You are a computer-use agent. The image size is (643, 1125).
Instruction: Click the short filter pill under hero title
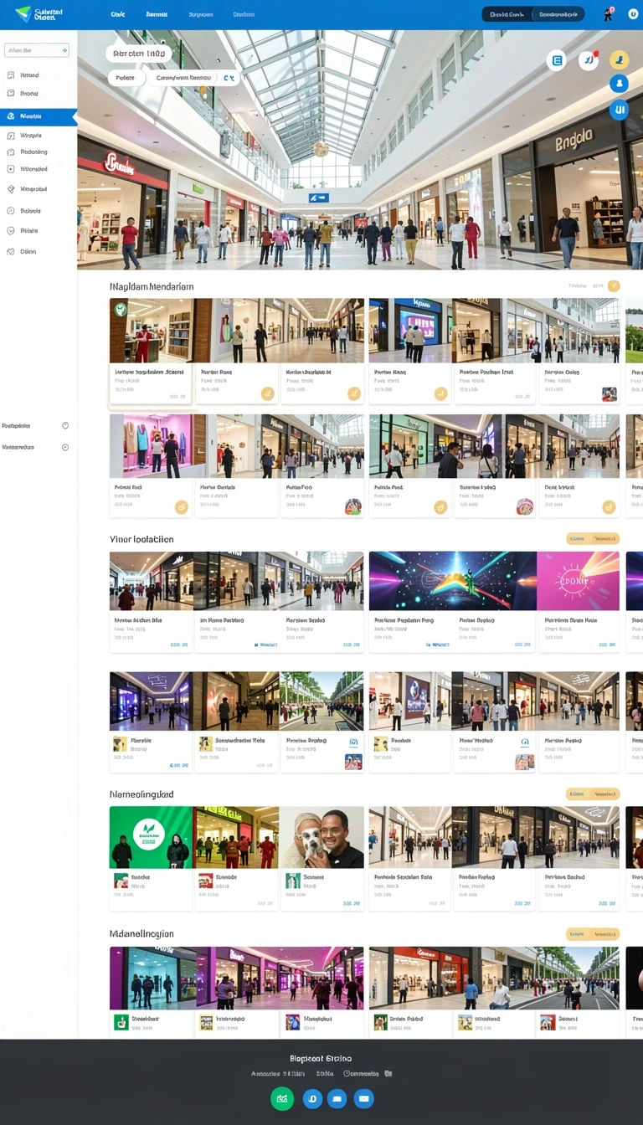126,78
